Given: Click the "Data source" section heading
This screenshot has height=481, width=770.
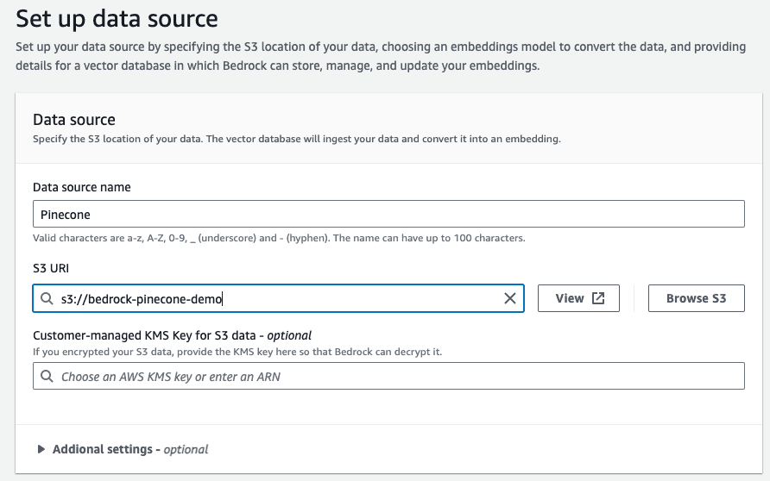Looking at the screenshot, I should 74,120.
